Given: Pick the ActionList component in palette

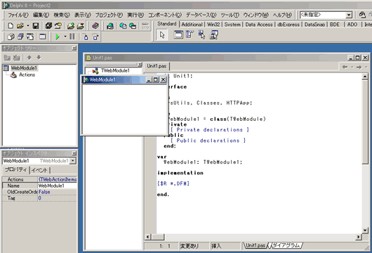Looking at the screenshot, I should click(x=213, y=35).
